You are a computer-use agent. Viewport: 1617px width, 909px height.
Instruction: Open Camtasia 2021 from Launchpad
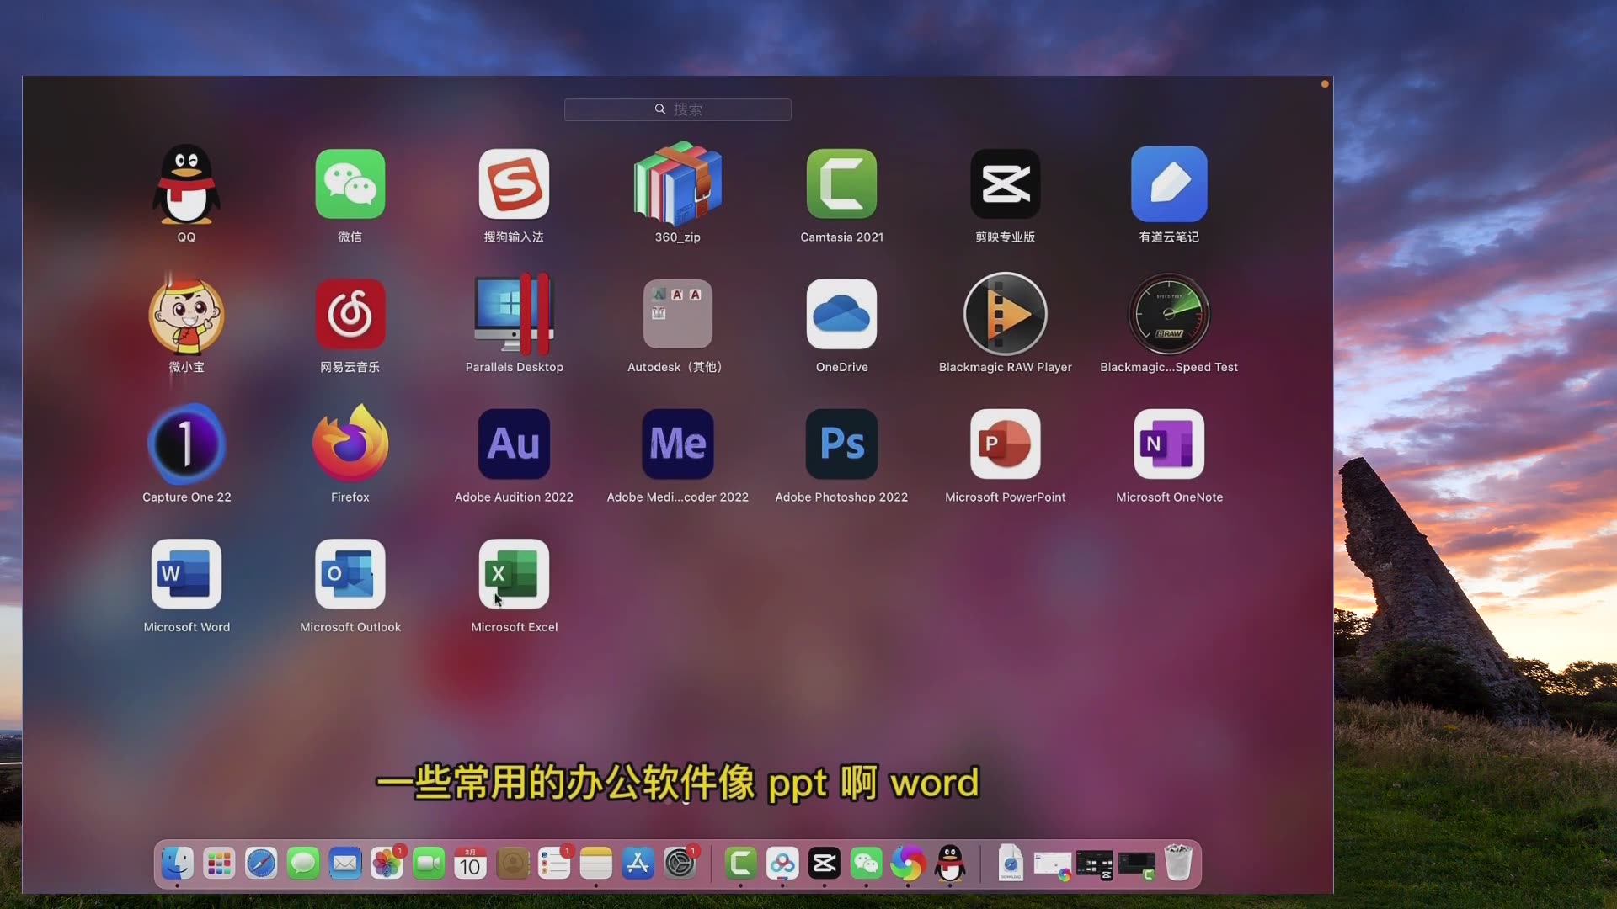point(841,184)
